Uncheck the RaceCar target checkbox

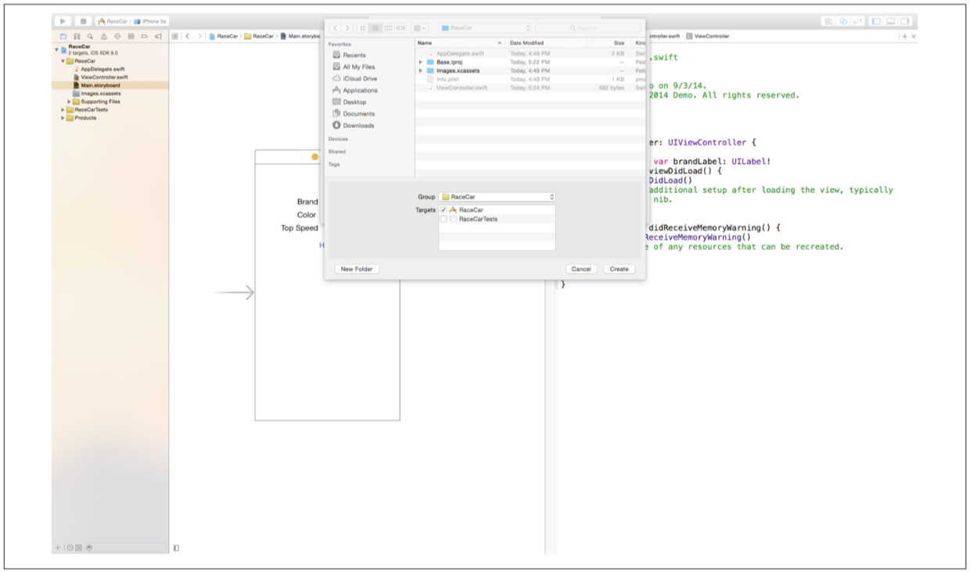(444, 210)
